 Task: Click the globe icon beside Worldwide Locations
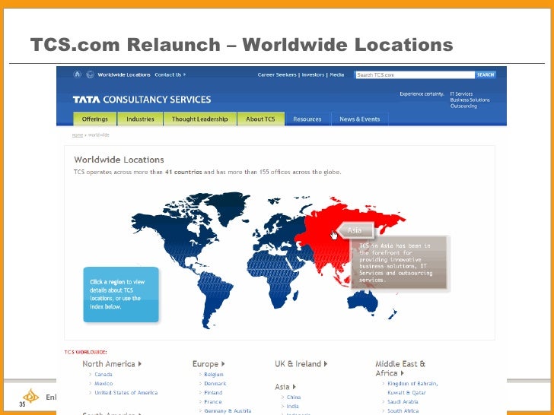(90, 74)
